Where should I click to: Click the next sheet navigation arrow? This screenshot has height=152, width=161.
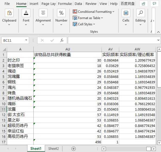pos(15,149)
